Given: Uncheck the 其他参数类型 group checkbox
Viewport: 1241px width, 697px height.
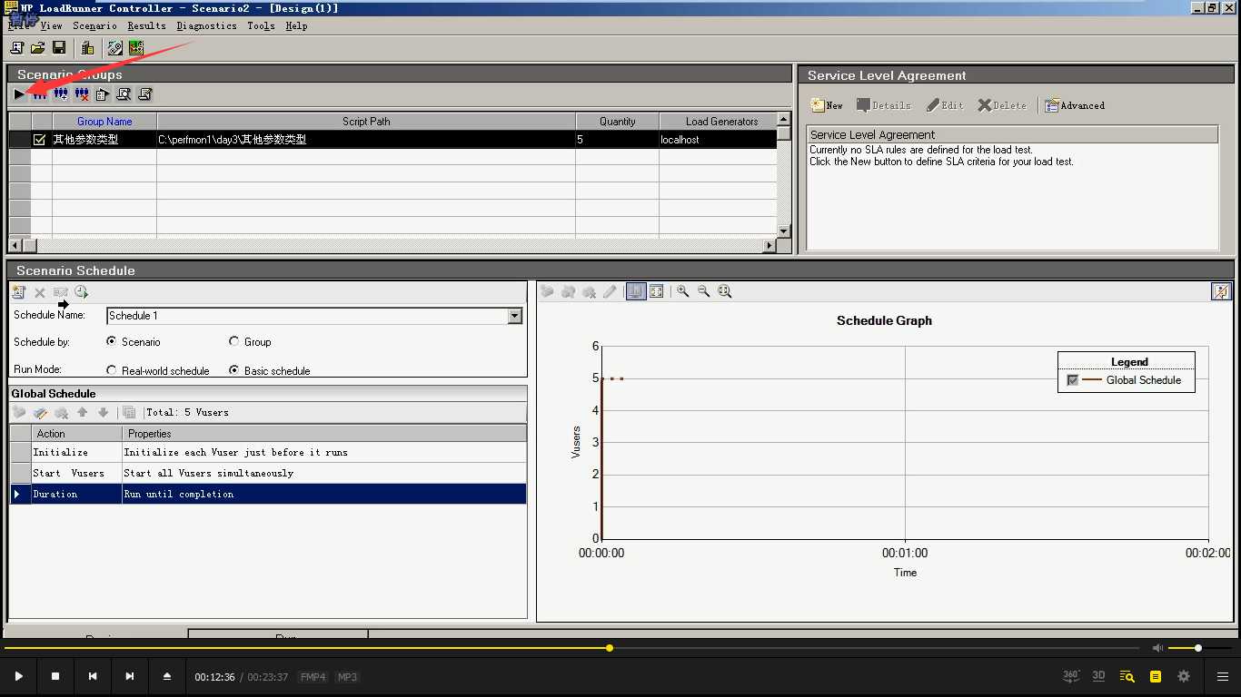Looking at the screenshot, I should click(39, 140).
